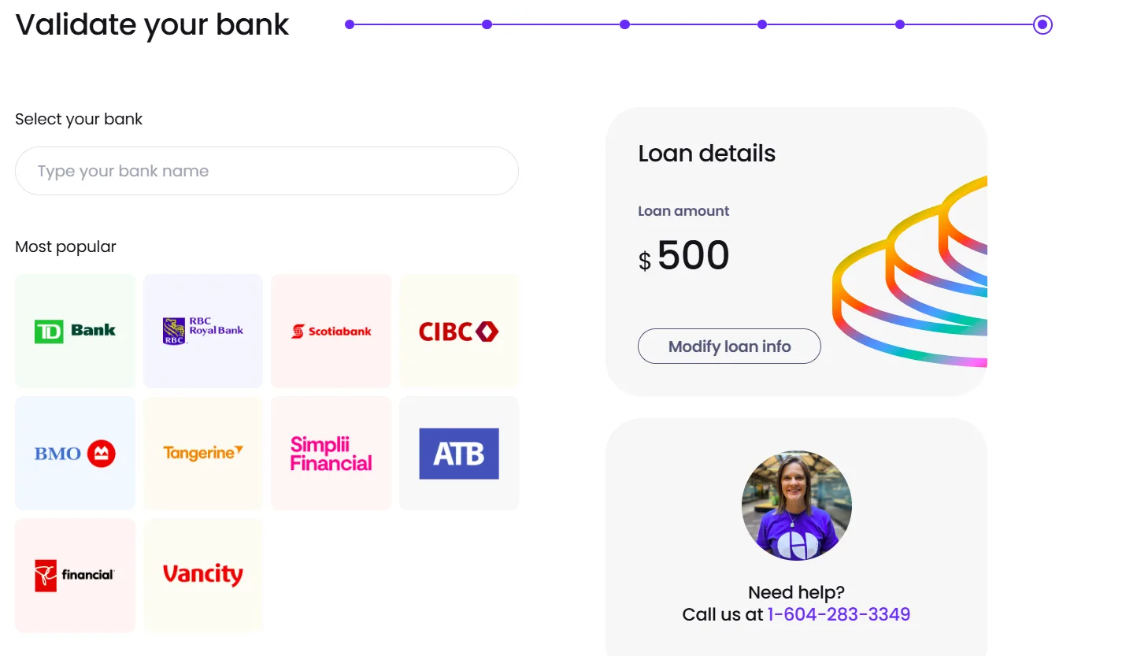Click the $500 loan amount display
This screenshot has width=1148, height=656.
[x=683, y=254]
